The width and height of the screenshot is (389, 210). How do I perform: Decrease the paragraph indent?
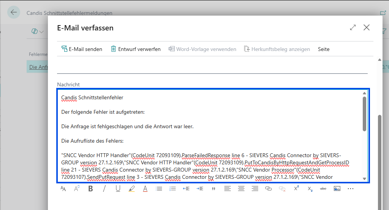click(x=186, y=189)
